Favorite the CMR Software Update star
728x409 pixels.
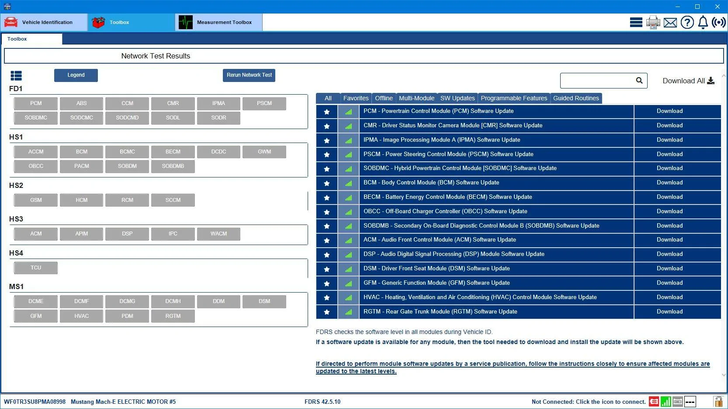326,126
